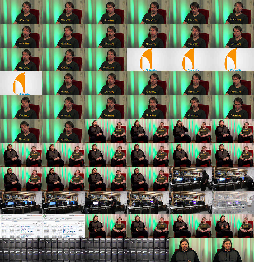Choose empty workshop thumbnail with purple-lit monitors
Image resolution: width=254 pixels, height=262 pixels.
(190, 202)
